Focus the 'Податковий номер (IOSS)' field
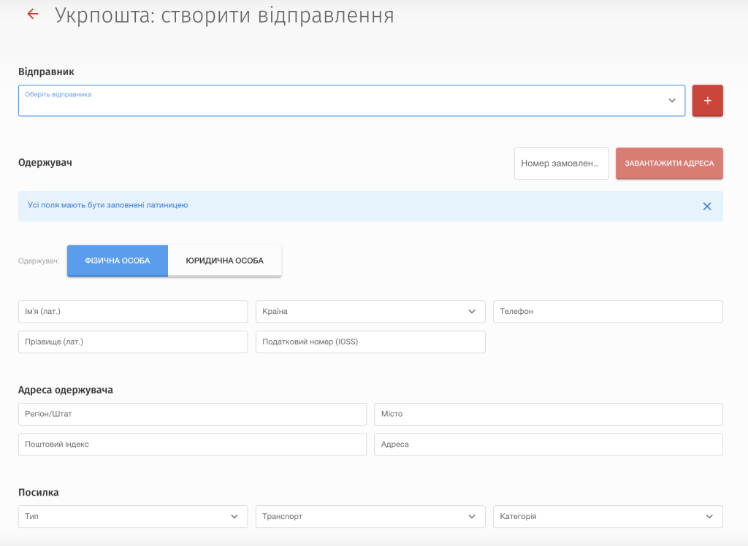748x546 pixels. click(370, 342)
